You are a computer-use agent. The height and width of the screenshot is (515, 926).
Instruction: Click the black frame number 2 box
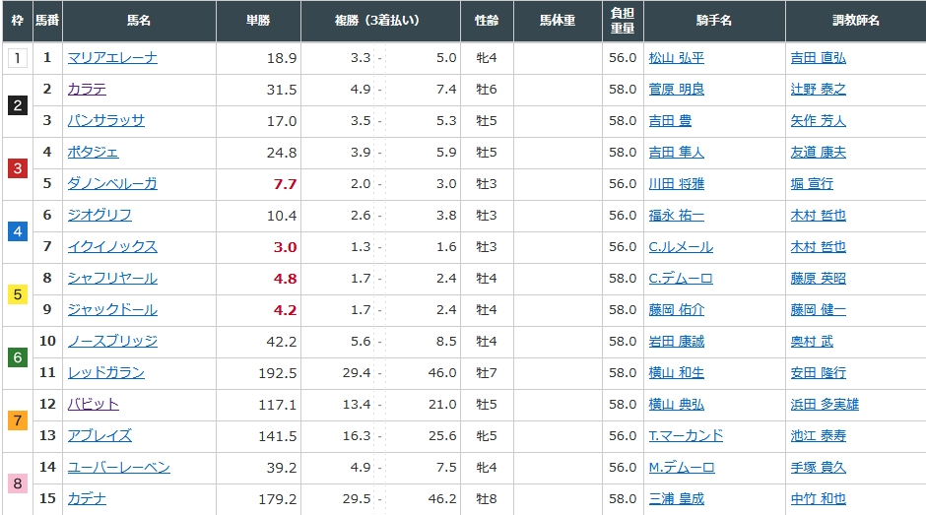tap(17, 105)
